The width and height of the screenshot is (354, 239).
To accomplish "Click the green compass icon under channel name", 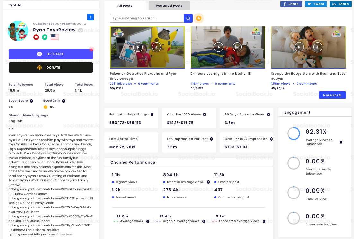I will [45, 37].
